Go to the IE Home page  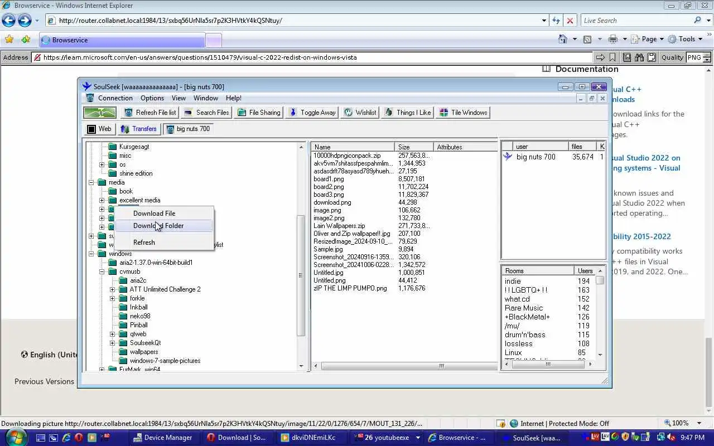point(563,39)
